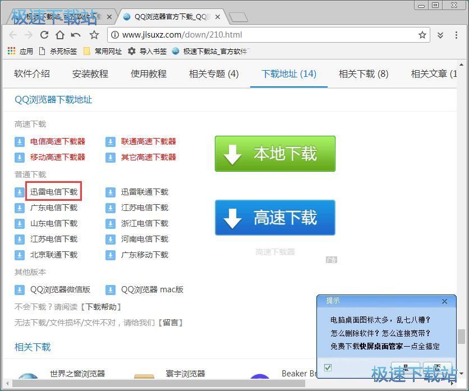
Task: Close the QQ浏览器官方下载 tab
Action: coord(218,17)
